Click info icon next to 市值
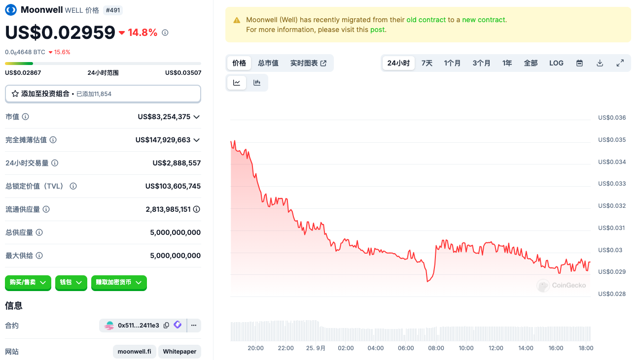Image resolution: width=641 pixels, height=360 pixels. [26, 117]
